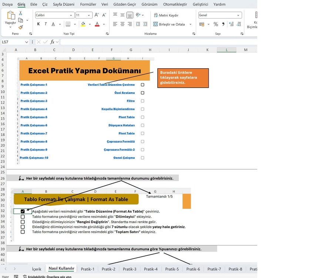Viewport: 312px width, 278px height.
Task: Open the font size 11 dropdown
Action: [x=89, y=15]
